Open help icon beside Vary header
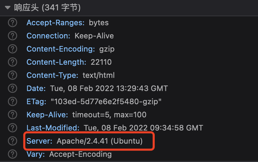Screen dimensions: 258x162 [x=13, y=154]
